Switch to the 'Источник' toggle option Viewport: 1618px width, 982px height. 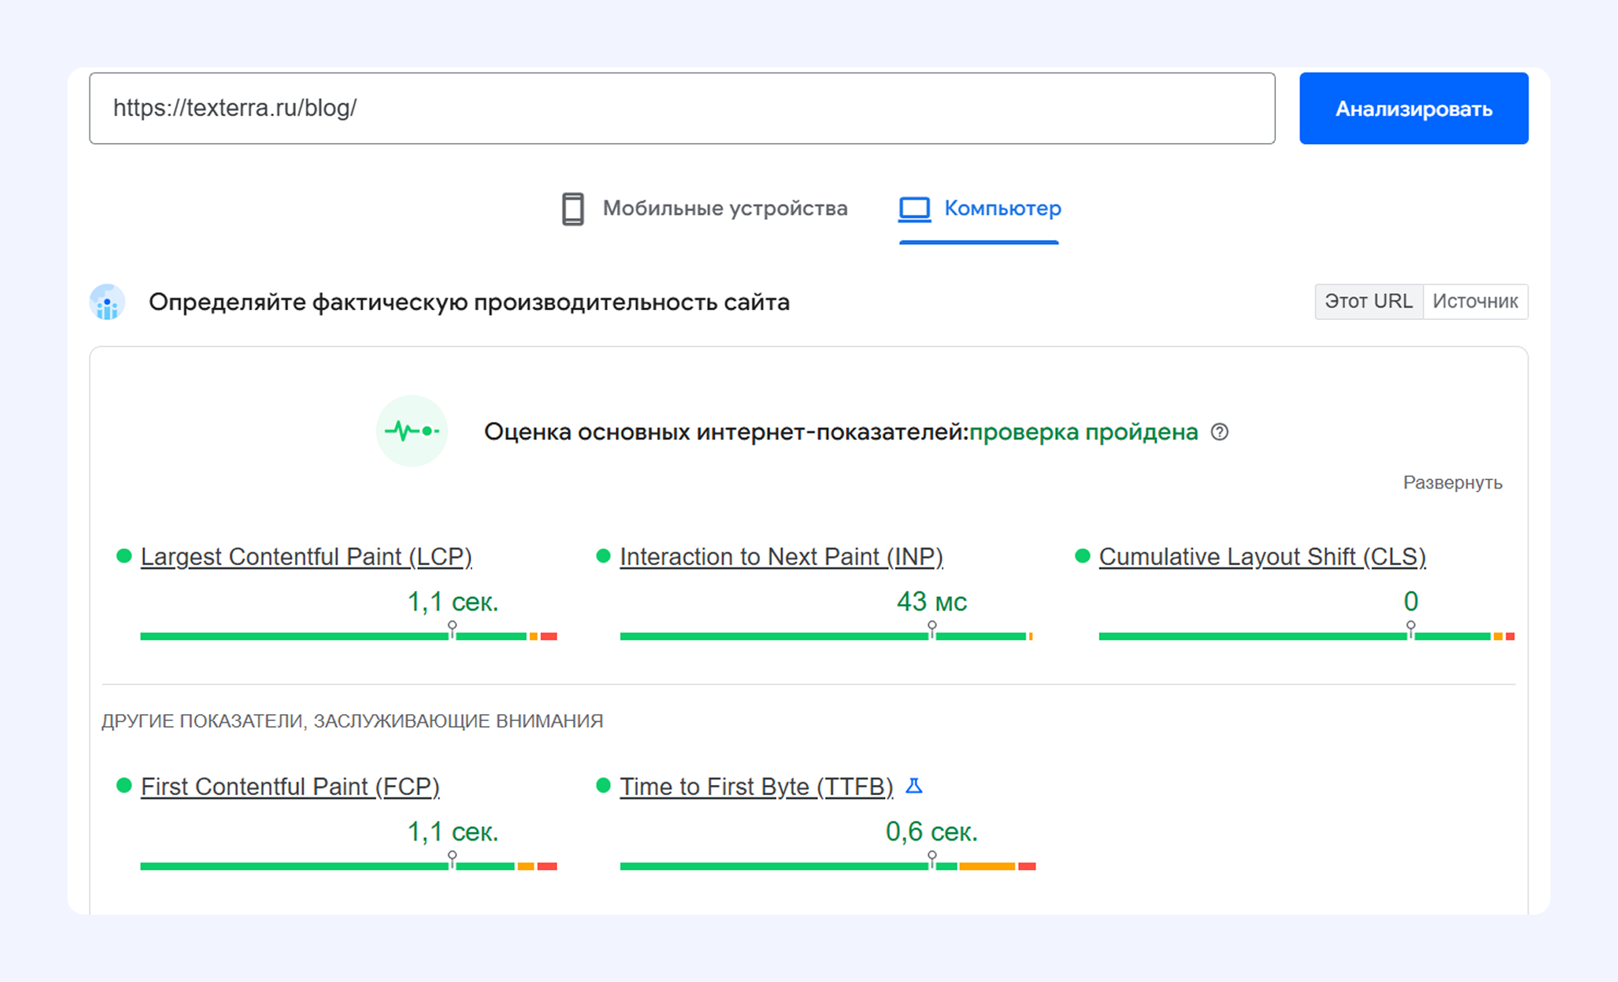(x=1475, y=302)
